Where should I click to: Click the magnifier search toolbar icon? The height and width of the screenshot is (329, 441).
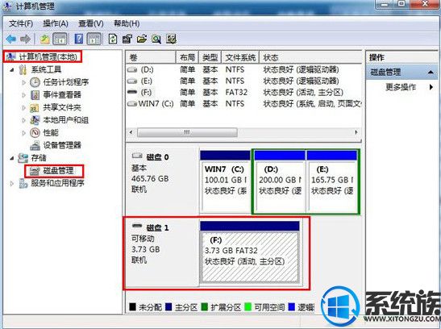[x=156, y=39]
